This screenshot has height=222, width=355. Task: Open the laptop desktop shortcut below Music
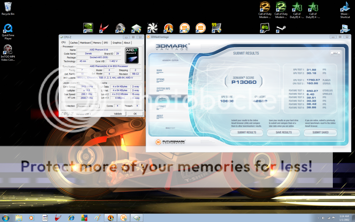click(x=345, y=28)
